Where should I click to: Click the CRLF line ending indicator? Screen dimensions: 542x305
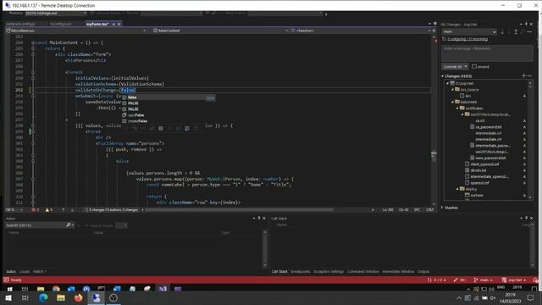(429, 210)
